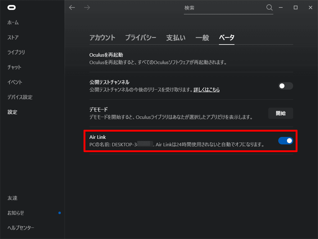This screenshot has height=239, width=318.
Task: Select the 支払い tab
Action: 176,38
